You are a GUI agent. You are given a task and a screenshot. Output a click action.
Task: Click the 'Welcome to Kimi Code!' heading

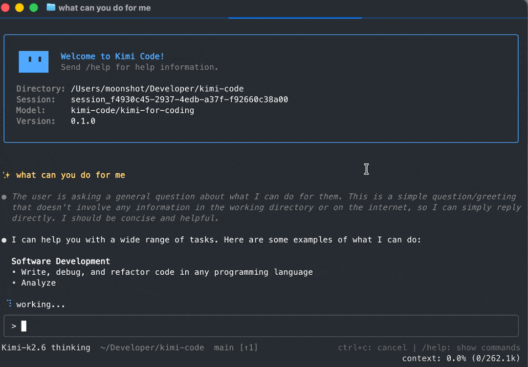click(112, 56)
